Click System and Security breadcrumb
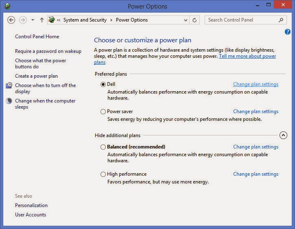The image size is (295, 229). (x=85, y=20)
